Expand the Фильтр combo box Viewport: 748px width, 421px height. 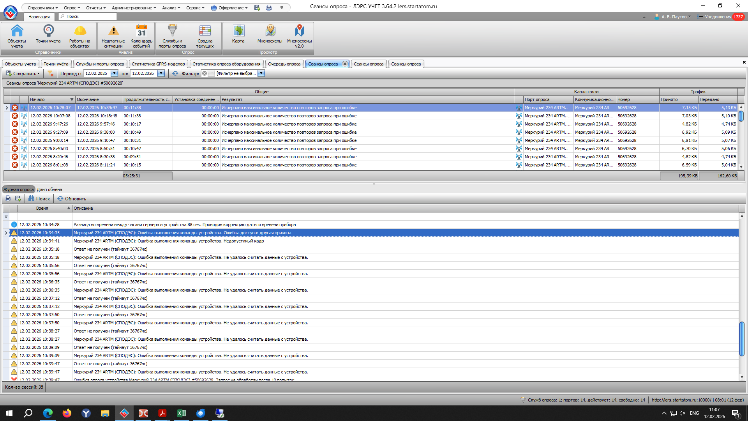261,73
